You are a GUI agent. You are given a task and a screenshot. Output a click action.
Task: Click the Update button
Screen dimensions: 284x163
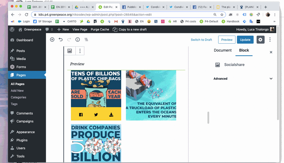(x=245, y=40)
